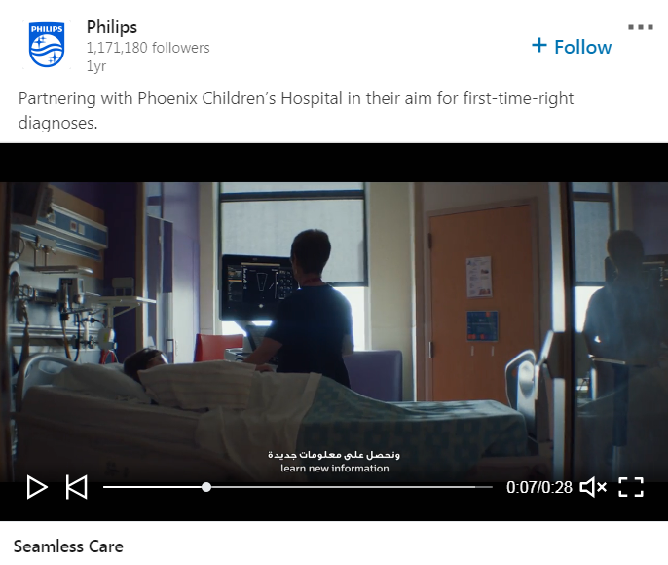Open the three-dot post options menu
668x565 pixels.
(x=641, y=27)
